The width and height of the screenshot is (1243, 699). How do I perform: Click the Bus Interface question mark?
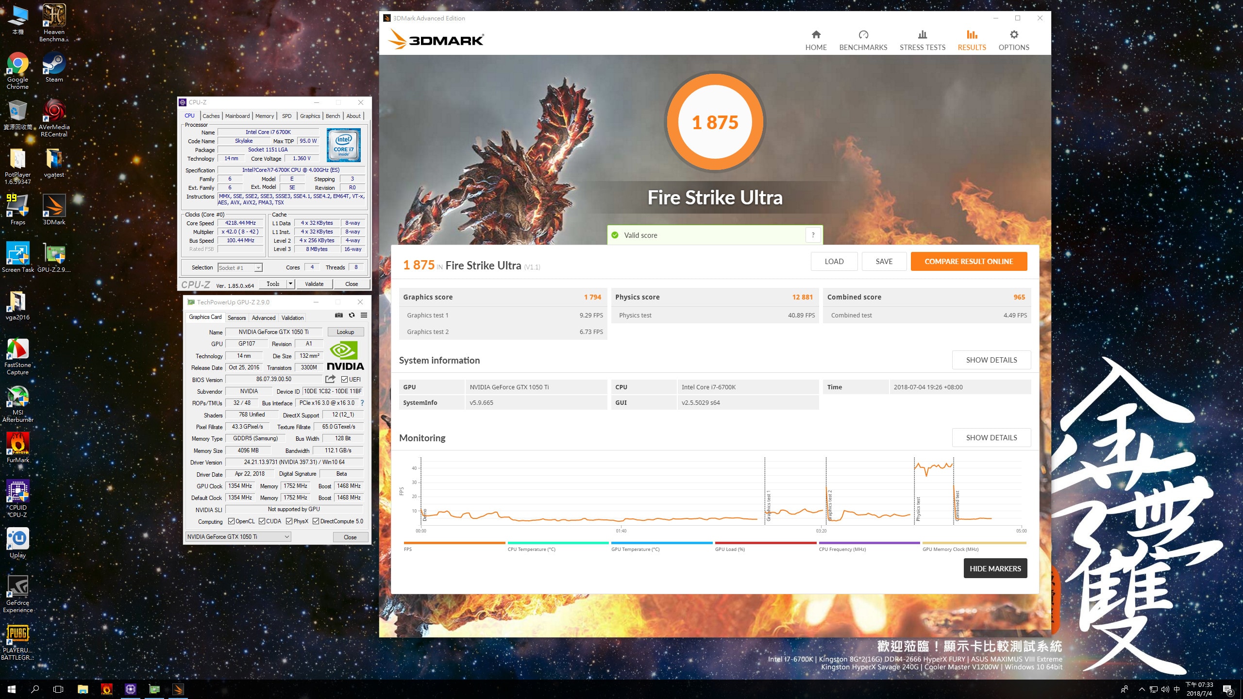(362, 403)
